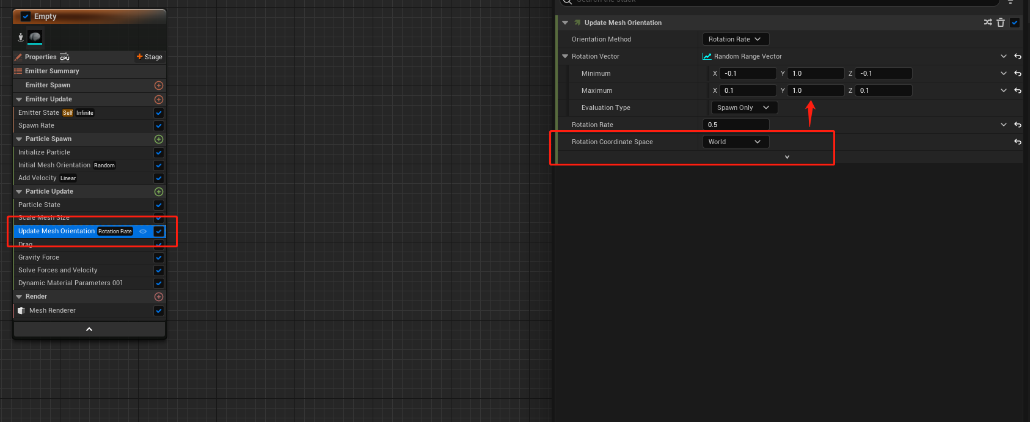Uncheck the Empty emitter enabled checkbox
Viewport: 1030px width, 422px height.
click(x=26, y=16)
